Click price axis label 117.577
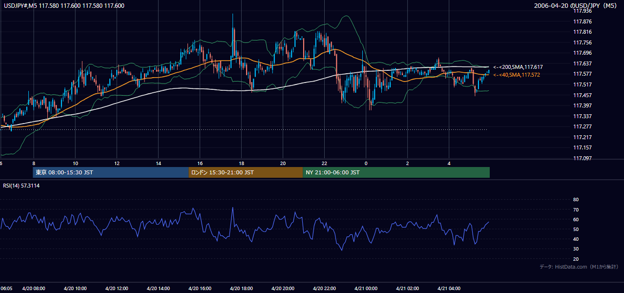This screenshot has width=624, height=293. [582, 74]
